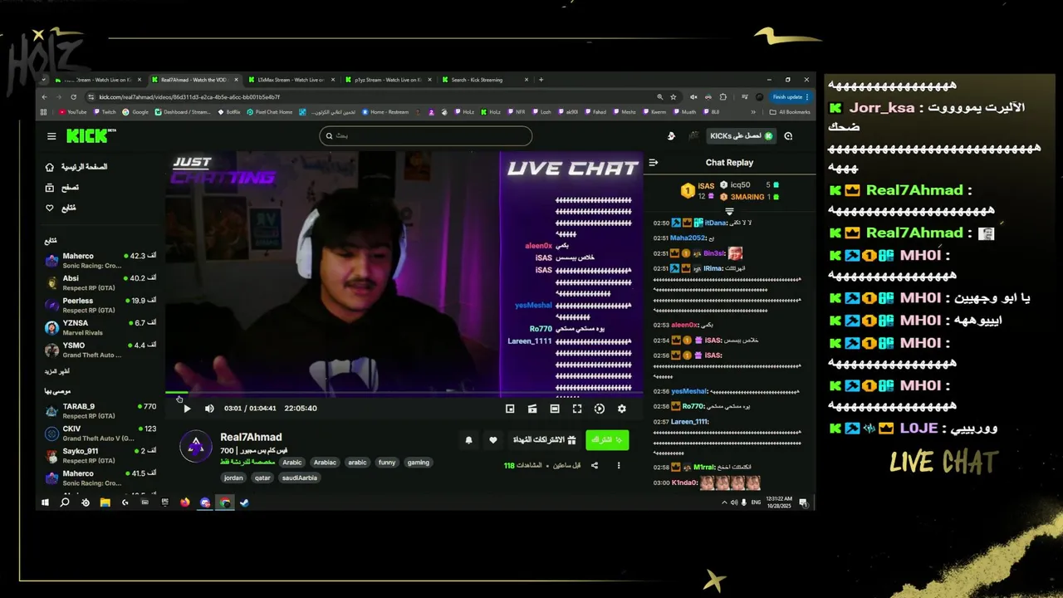The width and height of the screenshot is (1063, 598).
Task: Open YSMO Grand Theft Auto channel
Action: pyautogui.click(x=100, y=350)
